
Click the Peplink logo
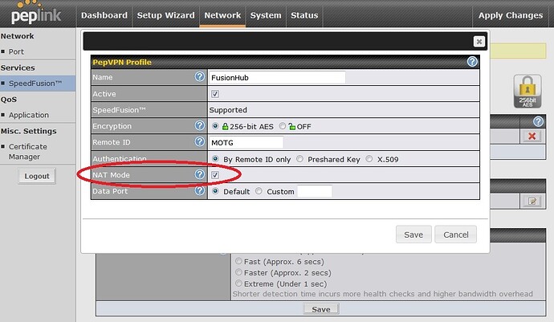[x=36, y=13]
